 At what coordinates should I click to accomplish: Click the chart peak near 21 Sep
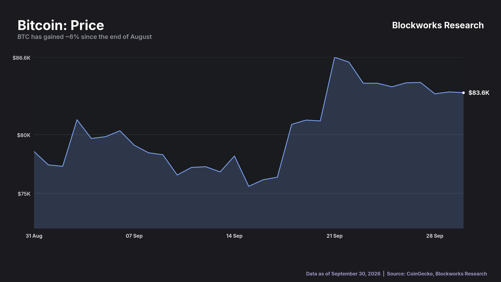[335, 57]
